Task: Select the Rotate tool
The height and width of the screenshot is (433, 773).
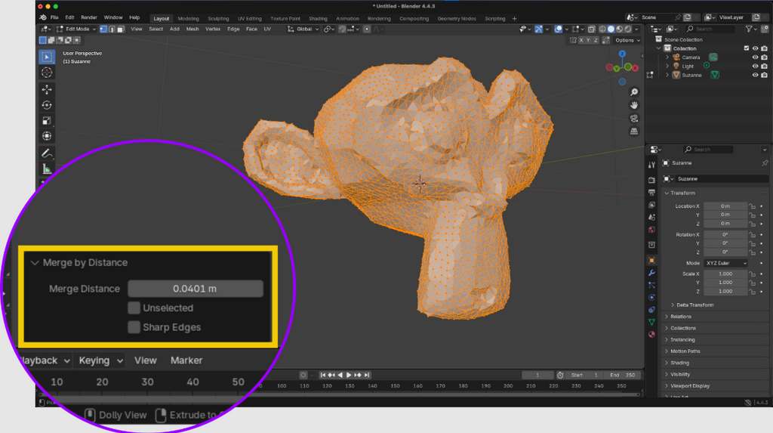Action: (47, 105)
